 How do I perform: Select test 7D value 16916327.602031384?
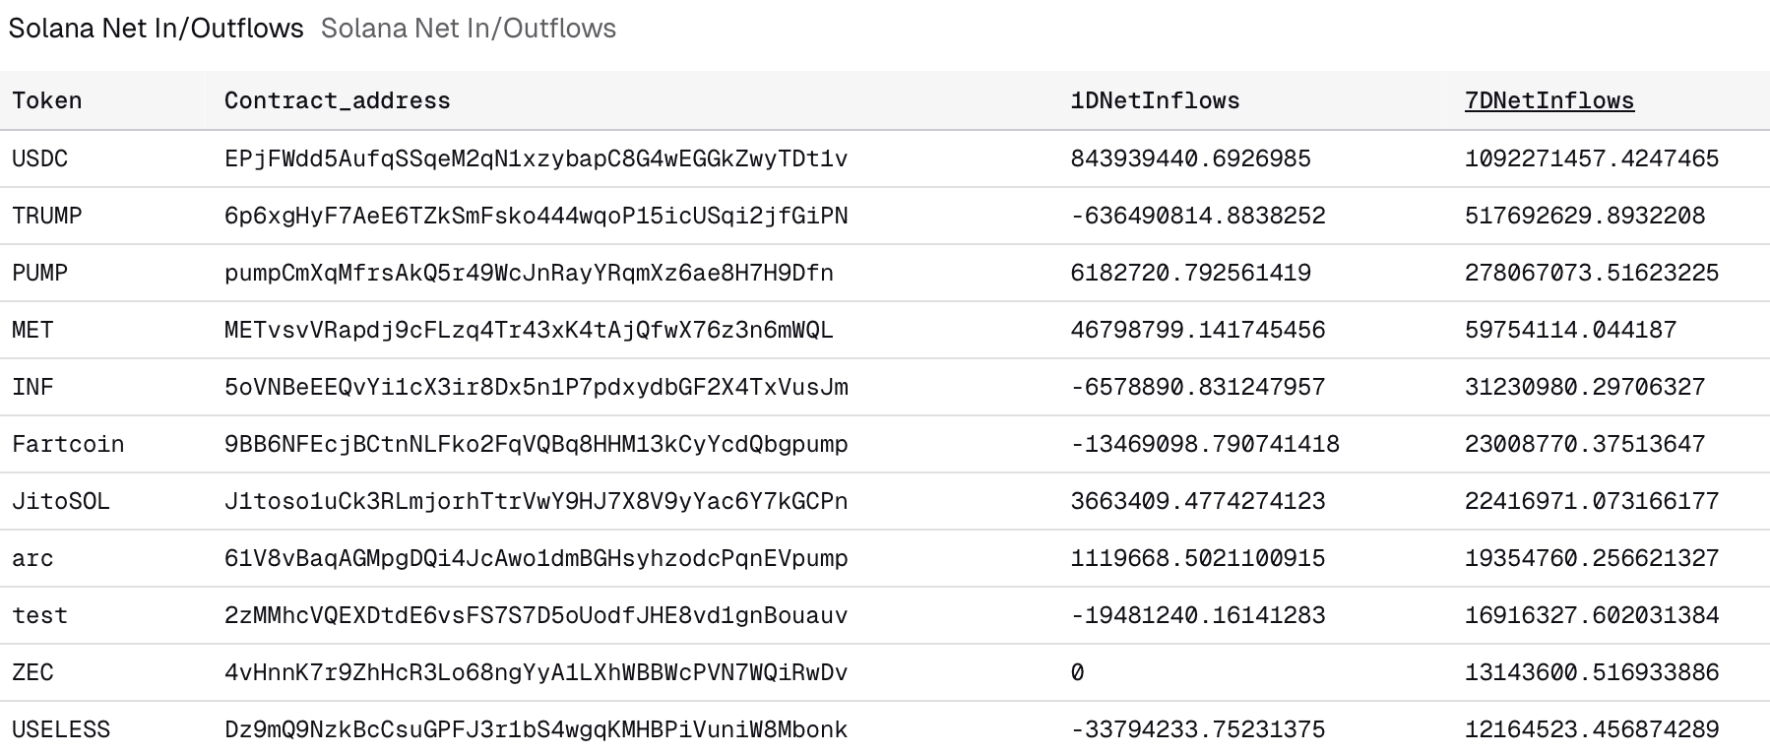pos(1592,615)
